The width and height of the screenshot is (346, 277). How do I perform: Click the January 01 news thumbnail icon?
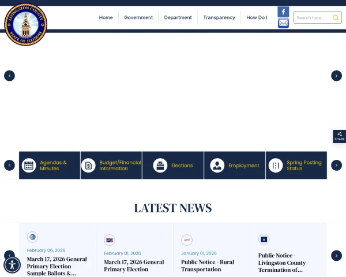pyautogui.click(x=187, y=240)
